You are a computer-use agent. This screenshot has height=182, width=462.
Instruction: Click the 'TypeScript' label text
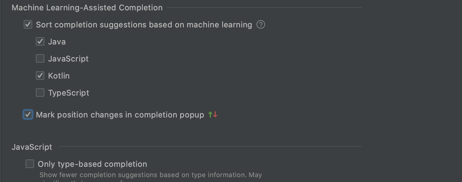pos(69,93)
